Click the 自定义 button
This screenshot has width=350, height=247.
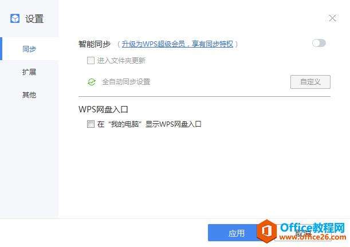[310, 82]
